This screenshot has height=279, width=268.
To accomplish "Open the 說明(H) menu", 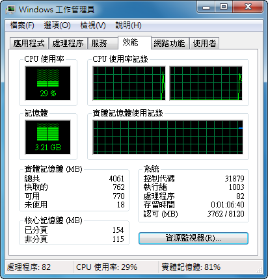I will [128, 25].
